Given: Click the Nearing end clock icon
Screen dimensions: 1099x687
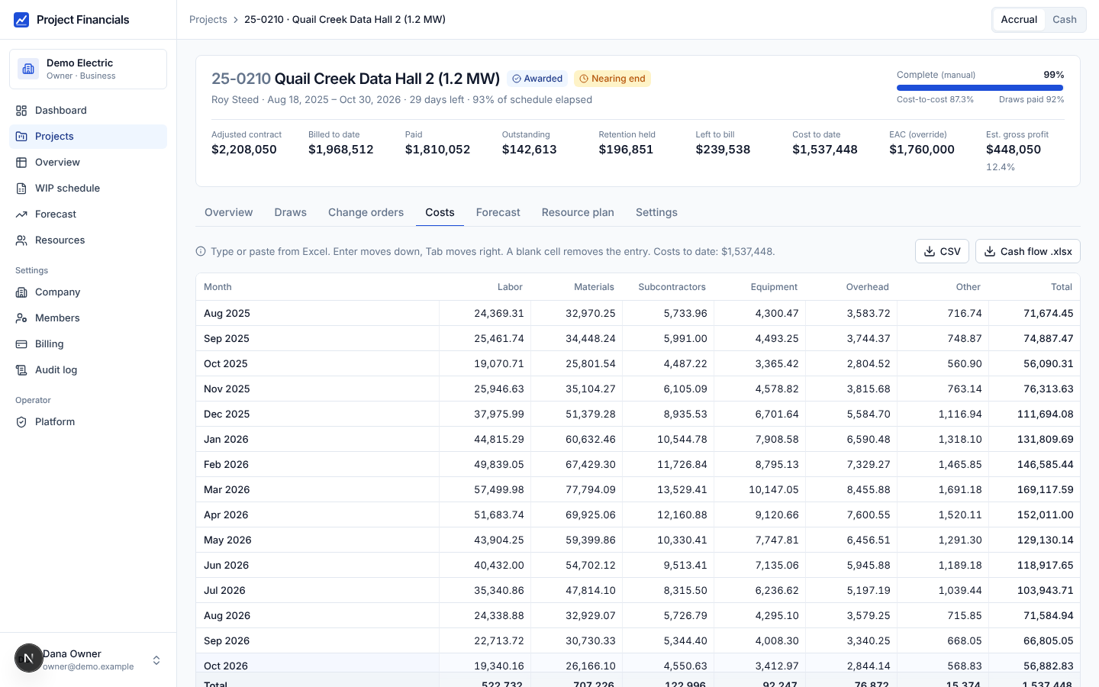Looking at the screenshot, I should point(584,79).
